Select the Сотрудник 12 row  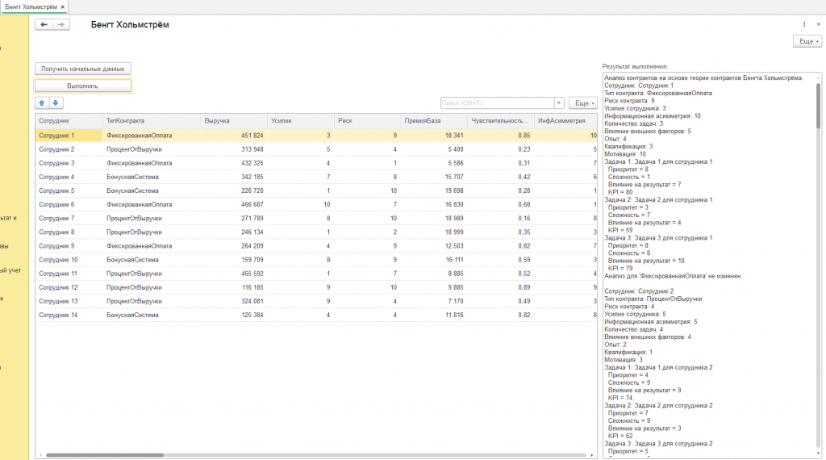(316, 287)
